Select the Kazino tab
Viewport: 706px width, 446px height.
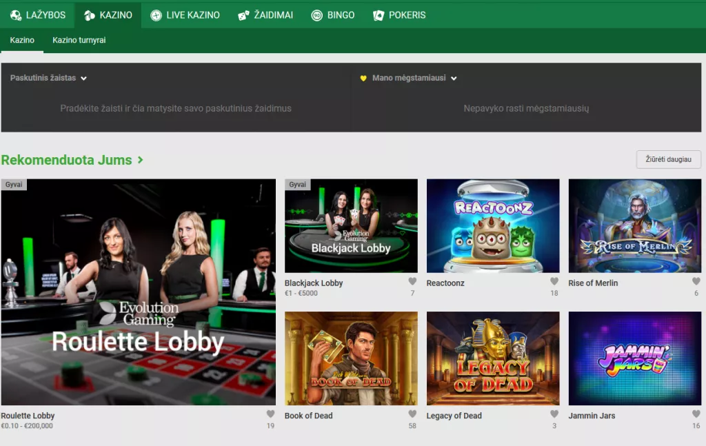22,40
